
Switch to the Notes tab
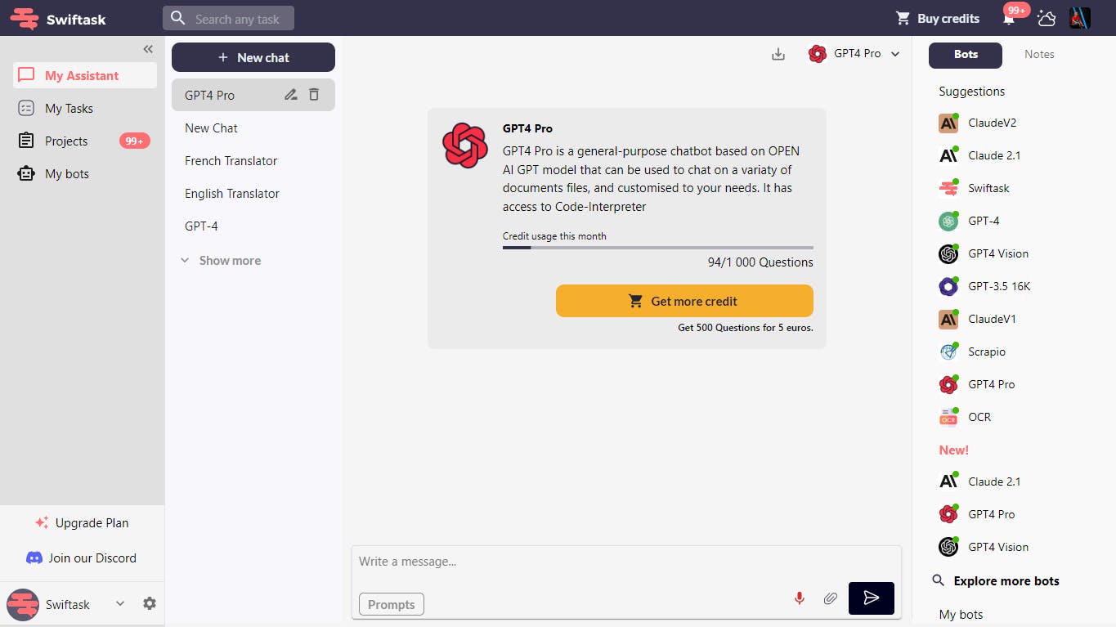pyautogui.click(x=1039, y=55)
